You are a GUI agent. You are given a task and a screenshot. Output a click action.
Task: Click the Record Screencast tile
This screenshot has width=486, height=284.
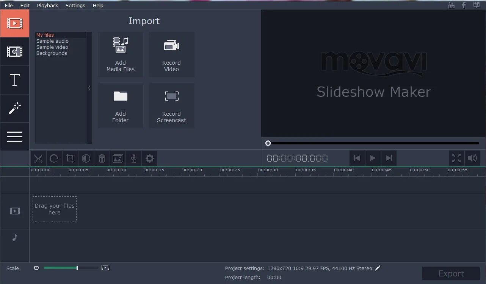point(171,106)
